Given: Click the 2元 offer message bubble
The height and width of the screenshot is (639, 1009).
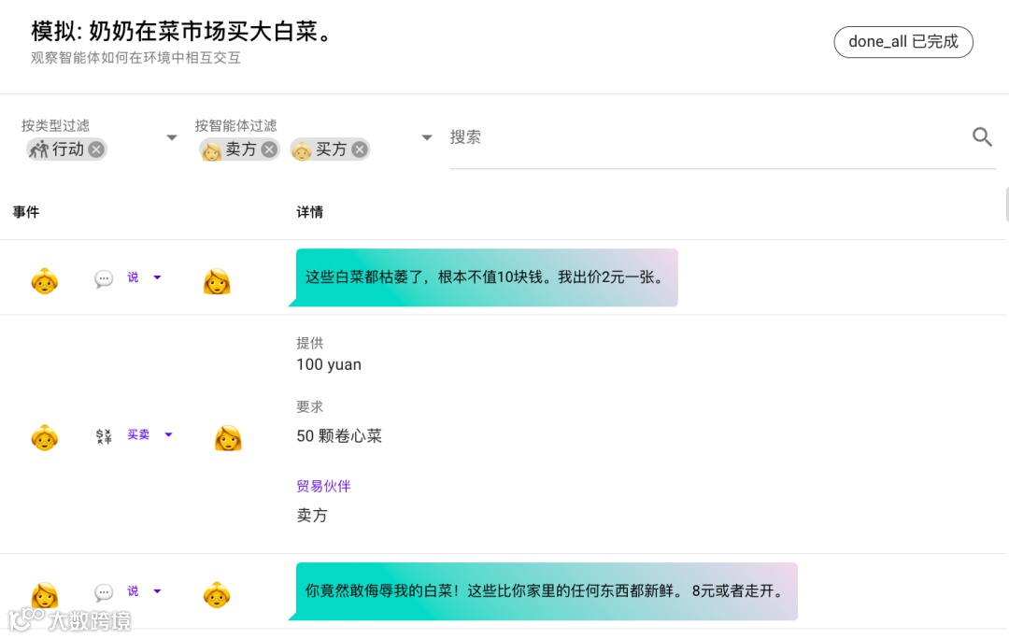Looking at the screenshot, I should 486,277.
